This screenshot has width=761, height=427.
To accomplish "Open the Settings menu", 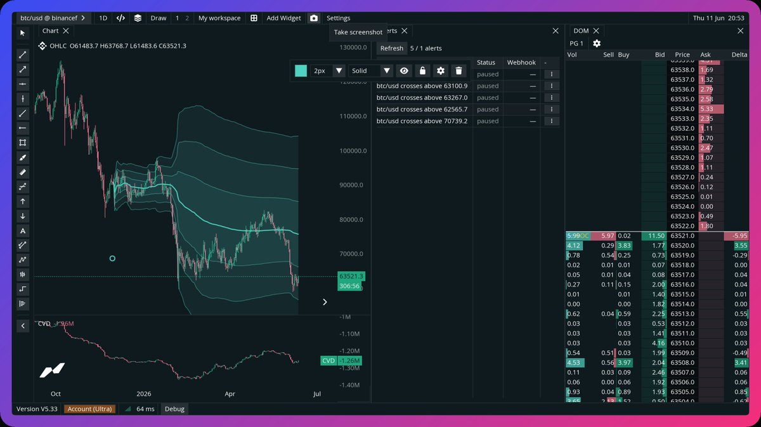I will pyautogui.click(x=339, y=18).
